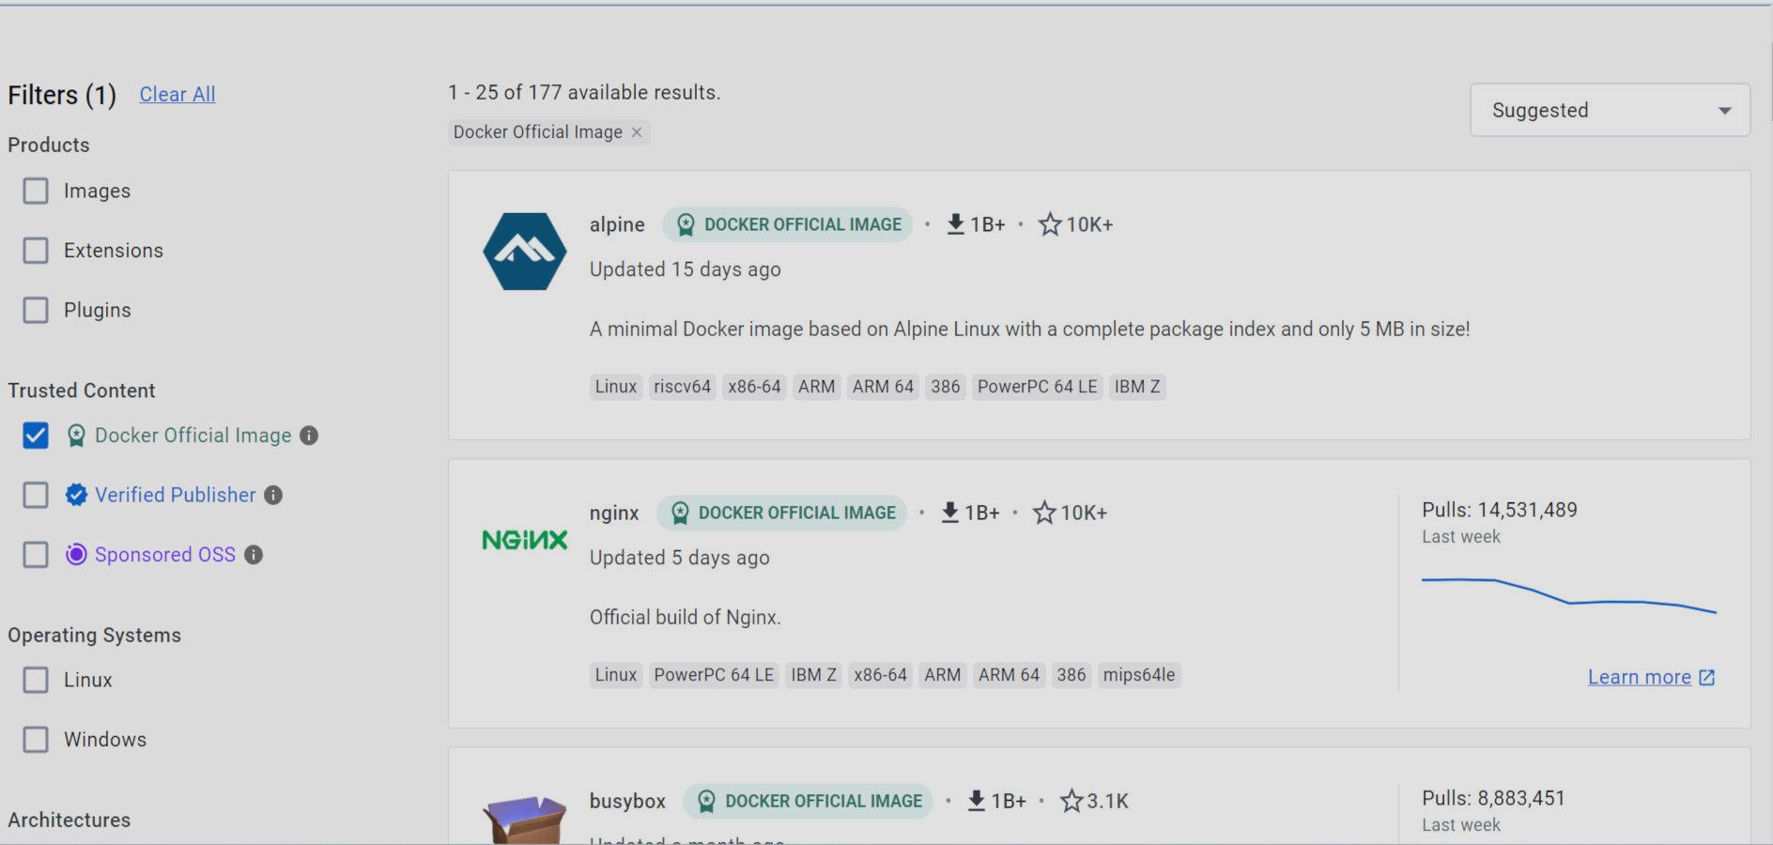The image size is (1773, 845).
Task: Click the Docker Official Image badge on alpine
Action: tap(787, 224)
